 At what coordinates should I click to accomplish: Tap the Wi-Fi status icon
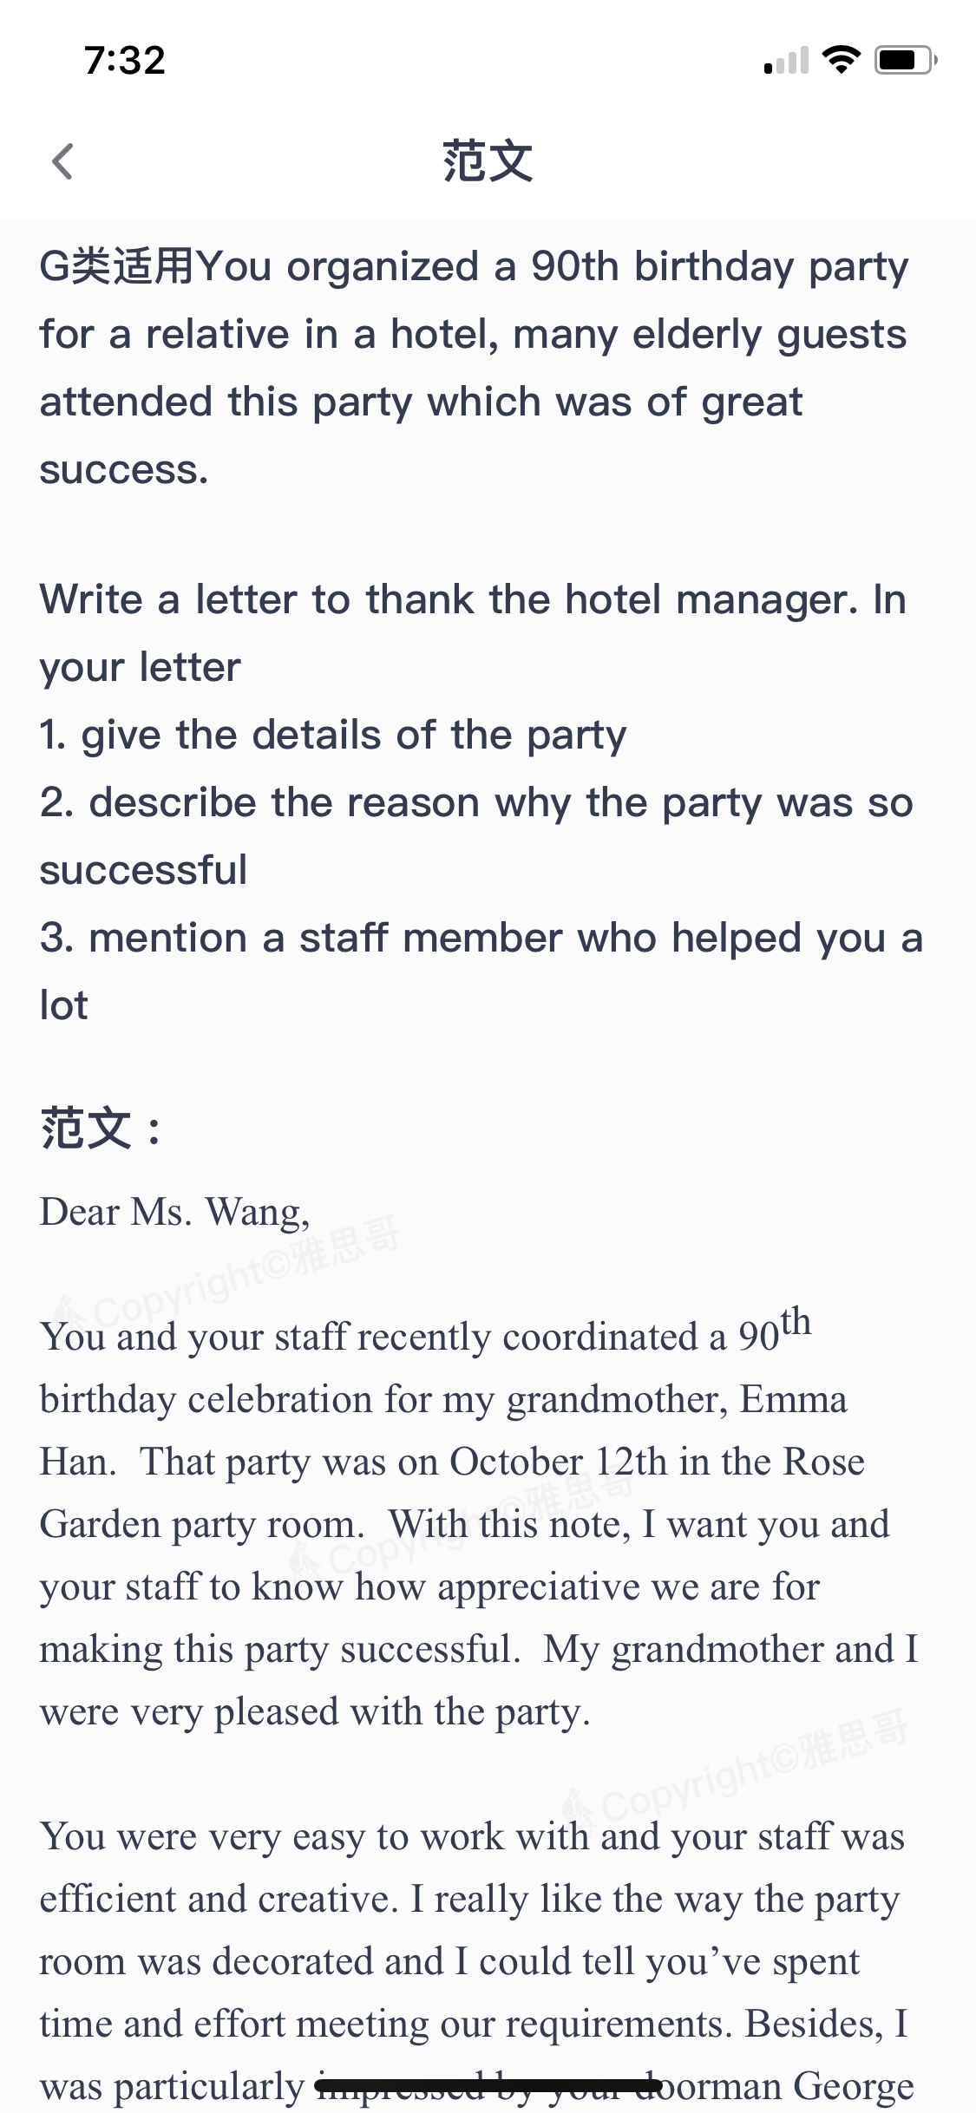click(841, 59)
